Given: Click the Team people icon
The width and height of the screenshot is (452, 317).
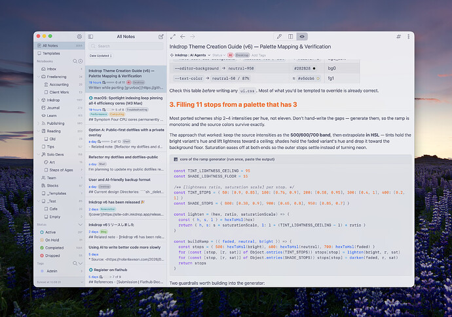Looking at the screenshot, I should click(x=43, y=178).
